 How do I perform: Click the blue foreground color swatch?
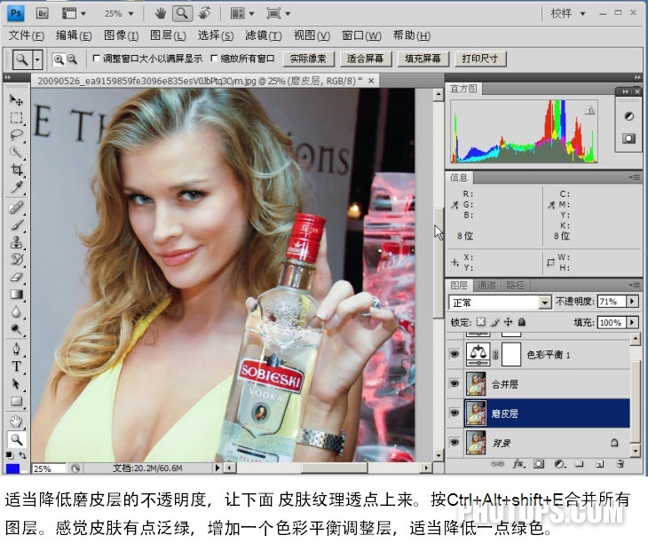pos(12,468)
